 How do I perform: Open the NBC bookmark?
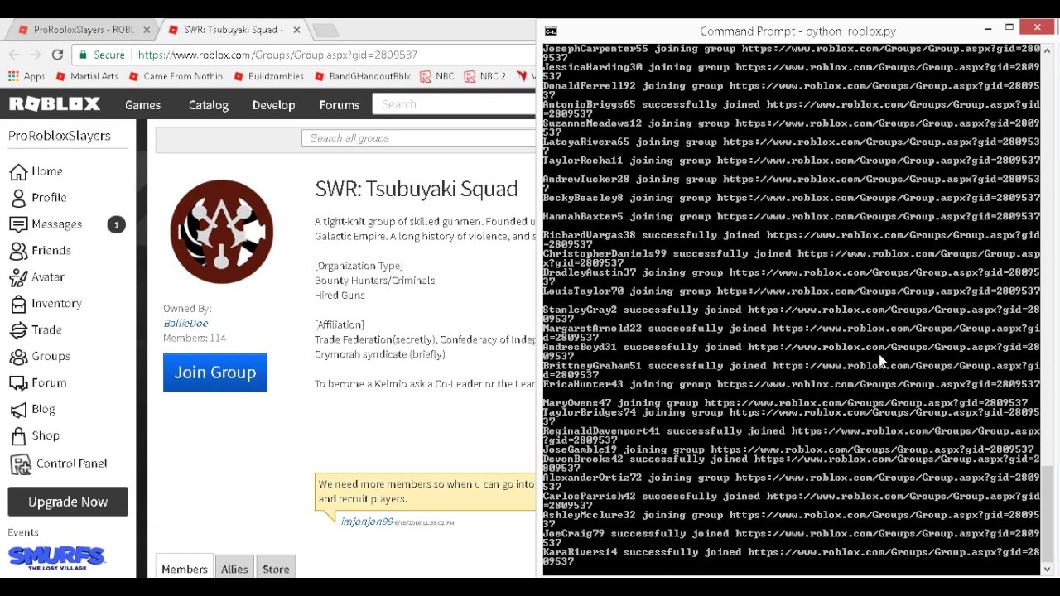437,76
